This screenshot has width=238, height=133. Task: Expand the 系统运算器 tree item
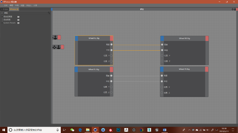pyautogui.click(x=2, y=17)
